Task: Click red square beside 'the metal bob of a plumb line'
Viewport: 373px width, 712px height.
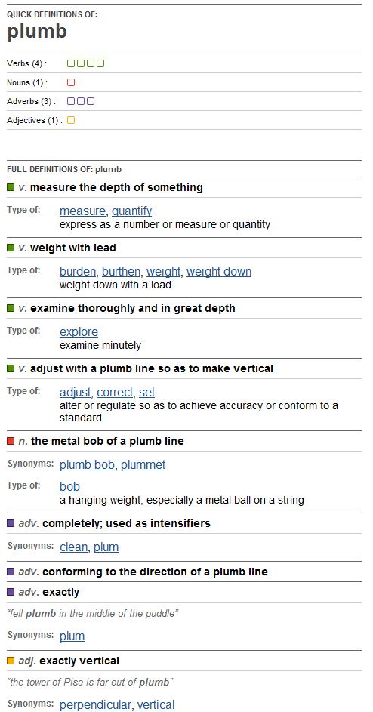Action: click(11, 441)
